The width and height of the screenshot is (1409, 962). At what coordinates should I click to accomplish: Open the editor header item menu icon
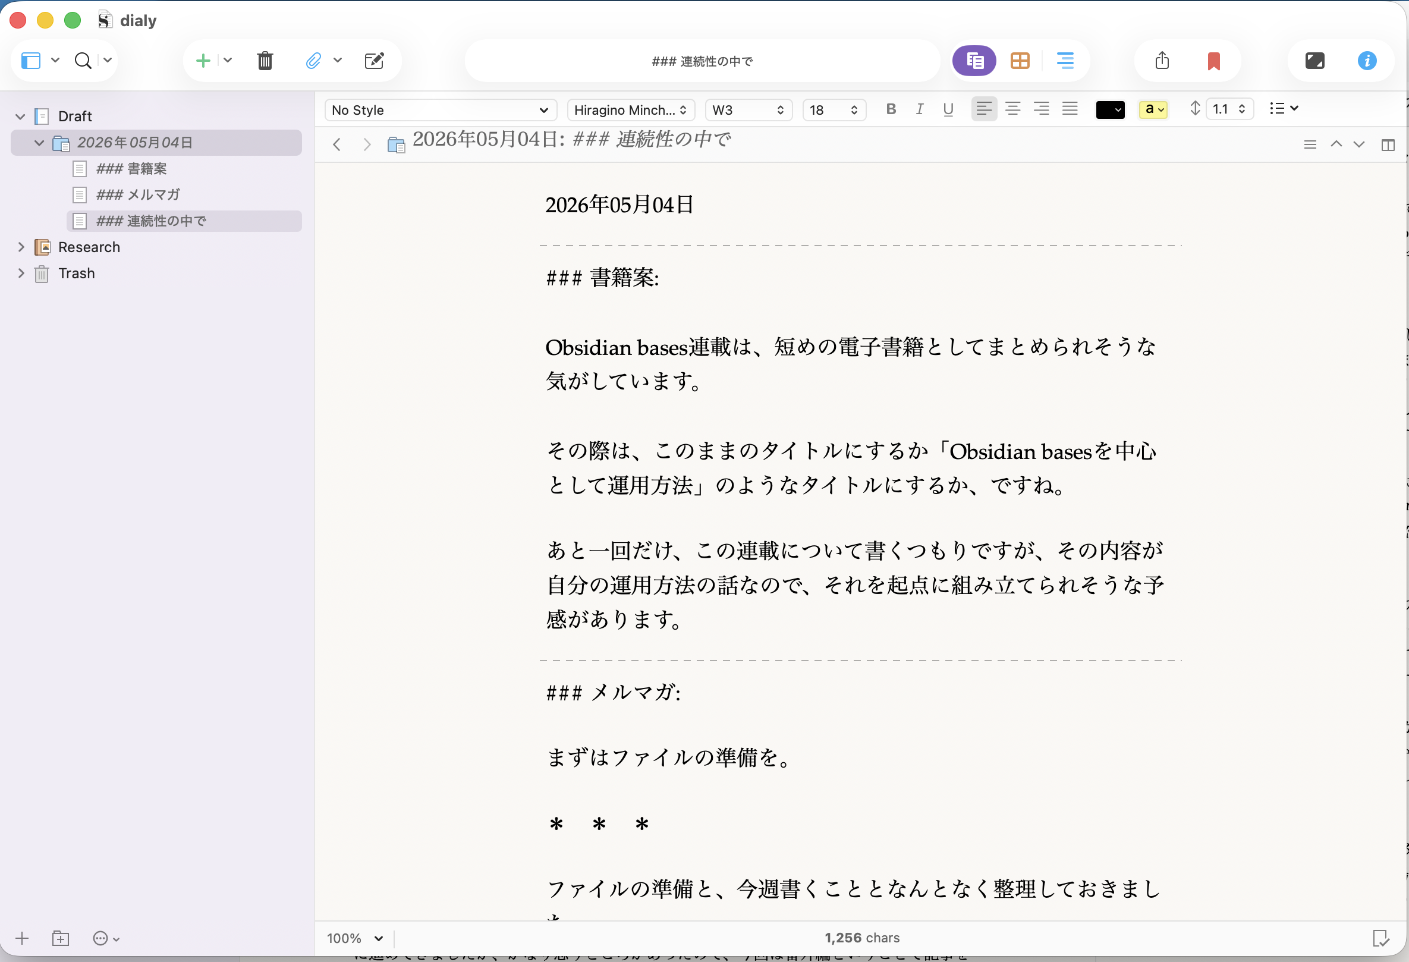tap(1310, 144)
